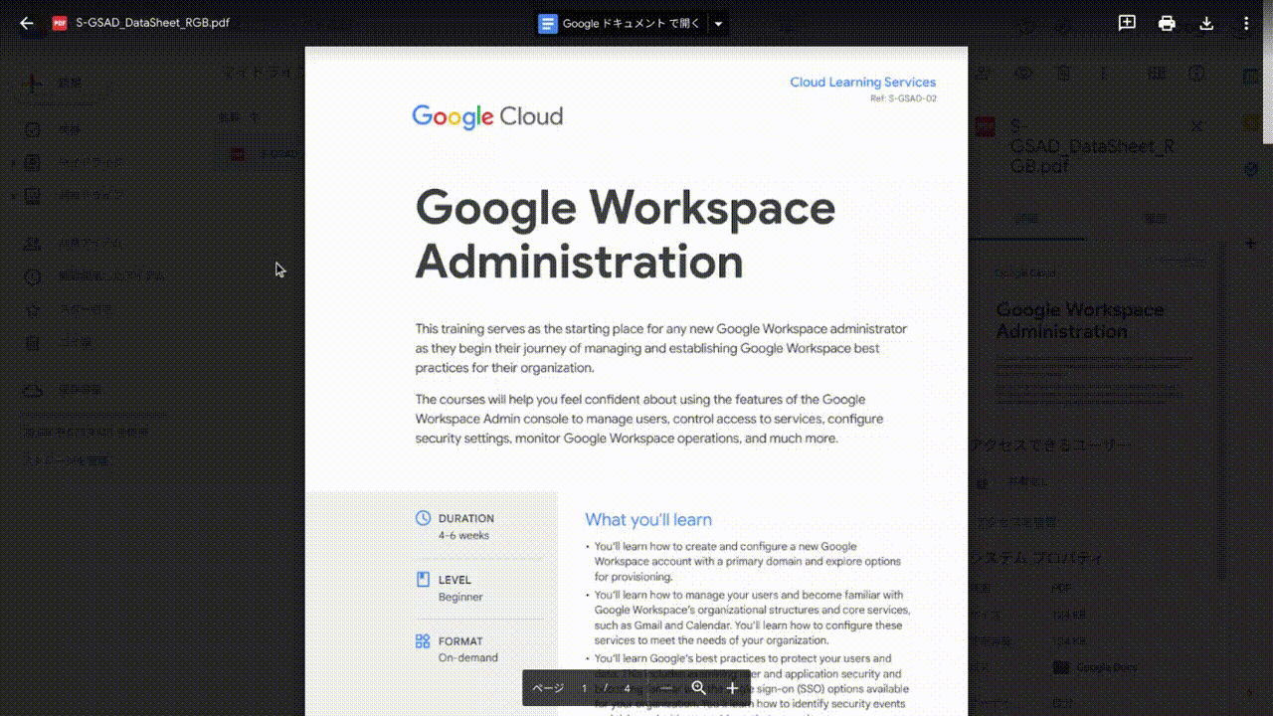Download the PDF file

click(1206, 23)
